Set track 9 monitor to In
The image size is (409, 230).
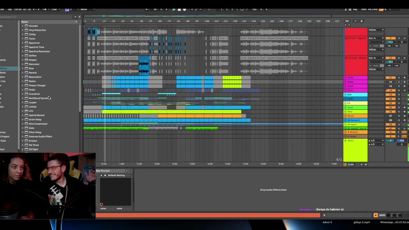pos(370,46)
